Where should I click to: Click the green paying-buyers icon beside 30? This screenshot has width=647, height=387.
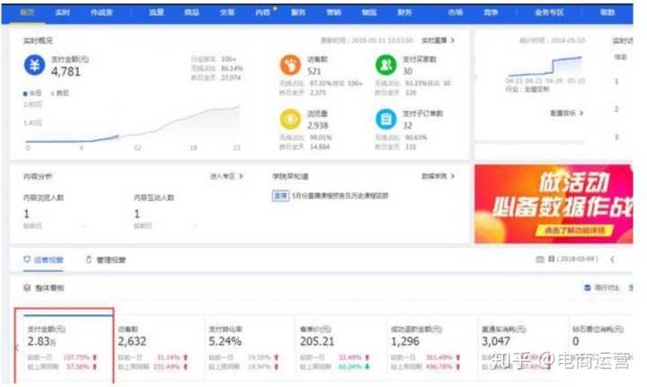click(386, 65)
